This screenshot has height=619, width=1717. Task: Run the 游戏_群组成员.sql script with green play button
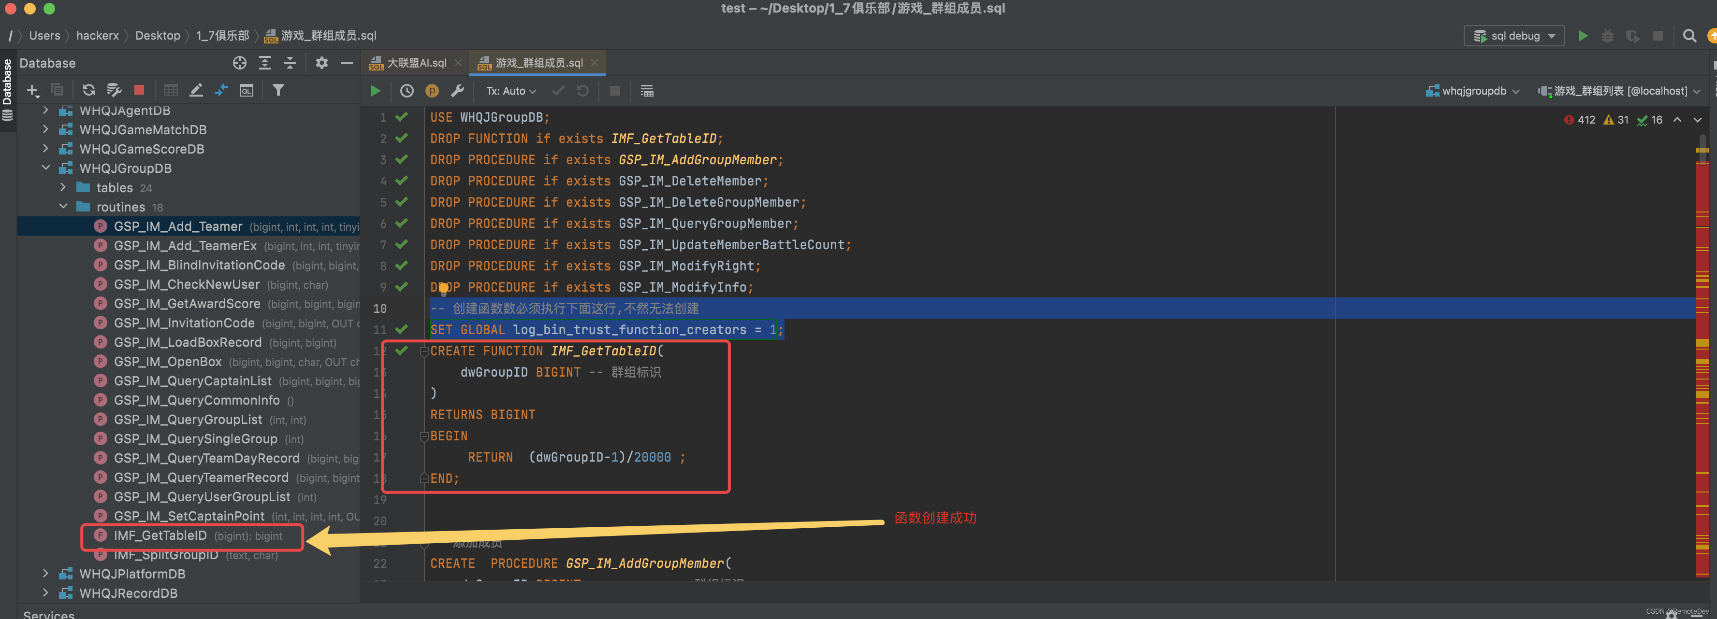[375, 90]
